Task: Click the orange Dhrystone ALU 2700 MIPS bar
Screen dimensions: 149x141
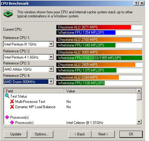Action: [94, 40]
